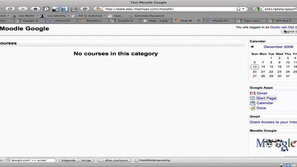Click the Volgende find button
The image size is (297, 167).
(x=68, y=160)
